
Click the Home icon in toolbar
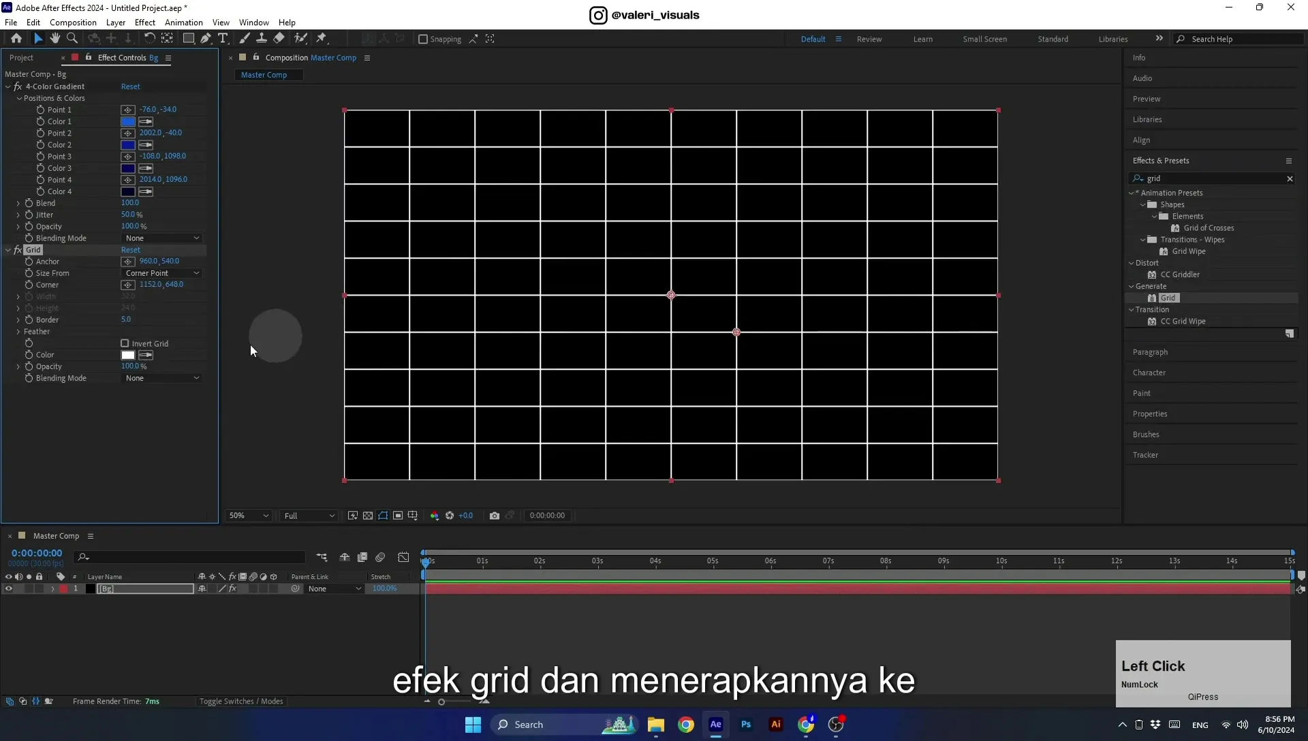coord(16,39)
